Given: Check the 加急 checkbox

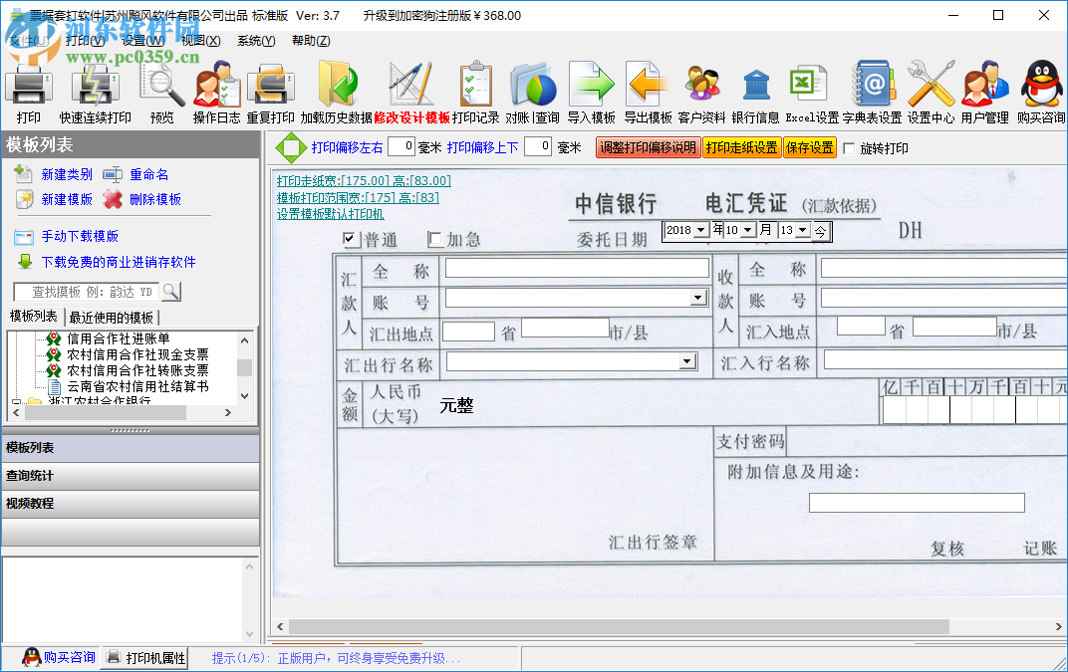Looking at the screenshot, I should tap(434, 239).
